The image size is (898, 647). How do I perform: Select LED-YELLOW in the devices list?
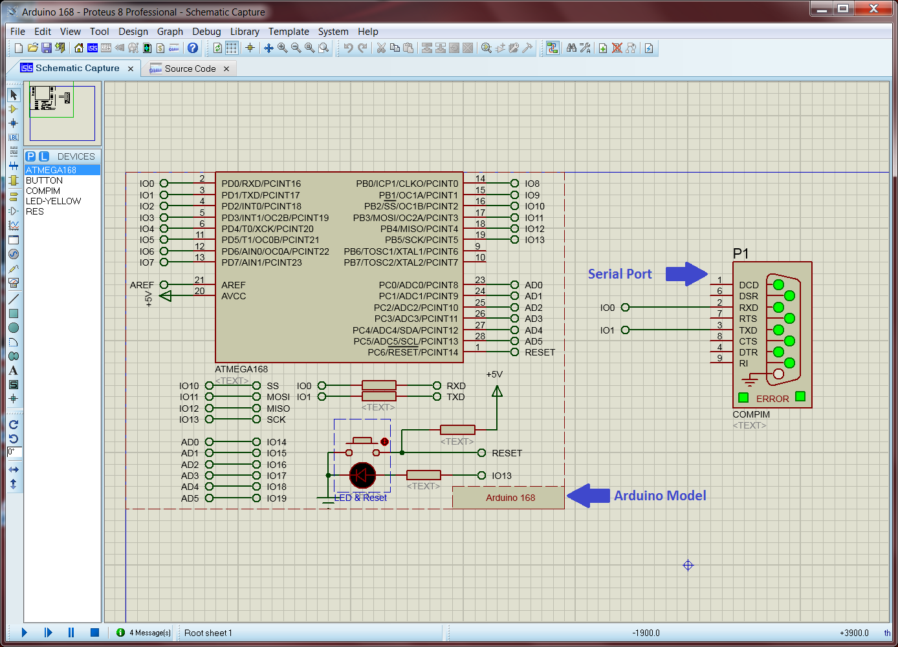62,201
